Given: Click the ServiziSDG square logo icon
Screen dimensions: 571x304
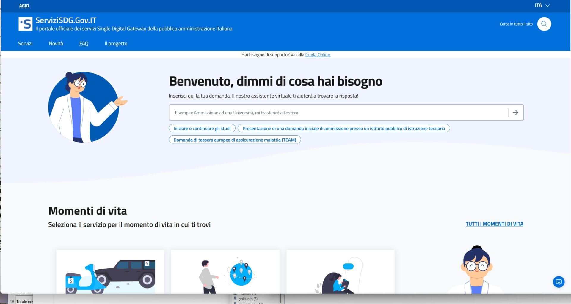Looking at the screenshot, I should [x=26, y=23].
